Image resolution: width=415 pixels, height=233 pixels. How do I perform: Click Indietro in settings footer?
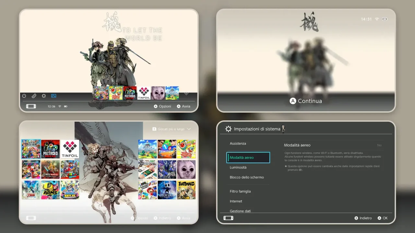363,218
